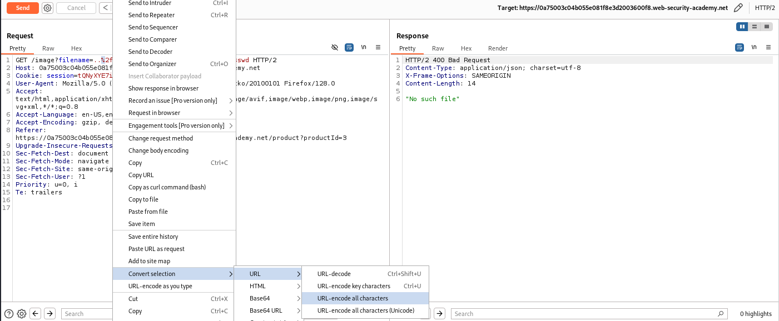
Task: Switch Response view to Hex tab
Action: pyautogui.click(x=467, y=48)
